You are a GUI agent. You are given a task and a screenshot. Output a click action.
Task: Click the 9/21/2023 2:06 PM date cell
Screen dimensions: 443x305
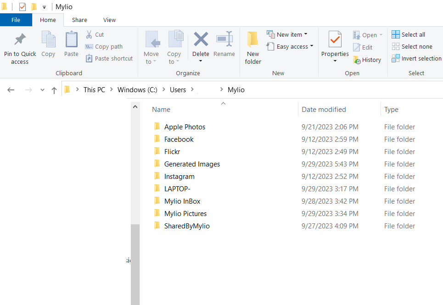pos(330,127)
